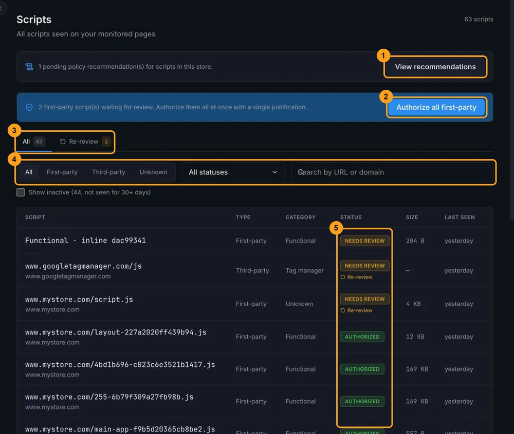
Task: Click the Re-review link in script.js row
Action: (x=356, y=310)
